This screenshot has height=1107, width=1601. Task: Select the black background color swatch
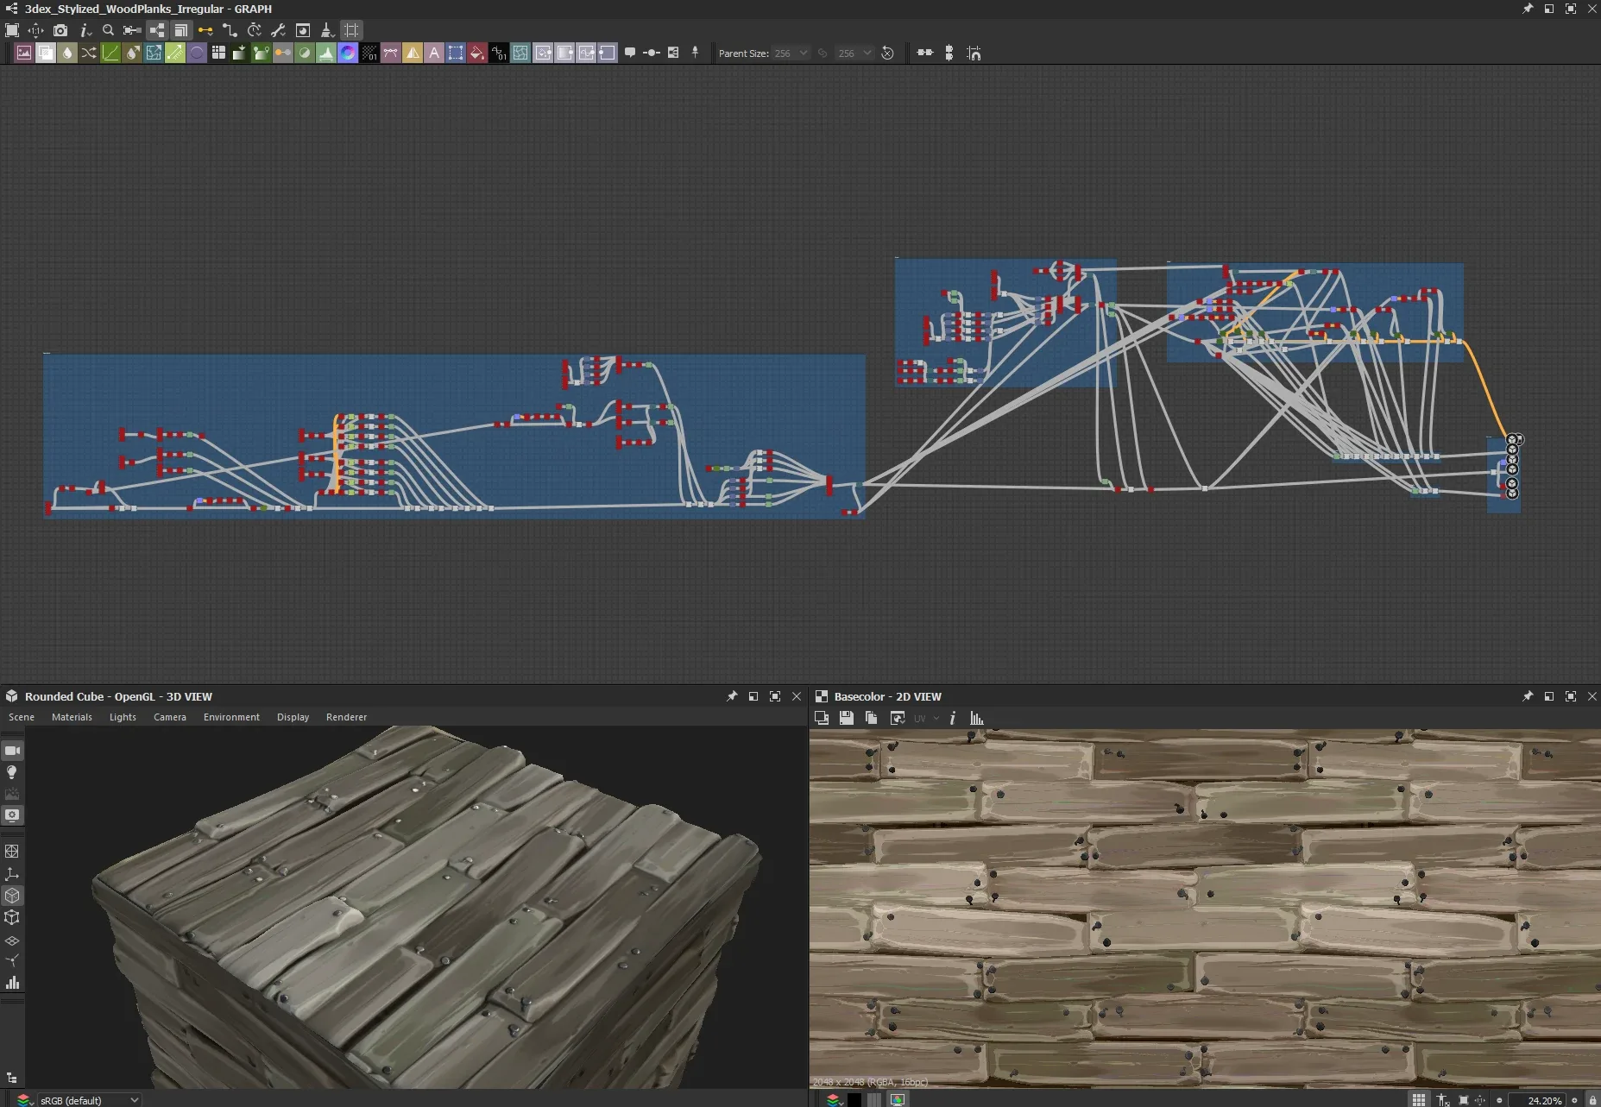[x=854, y=1100]
